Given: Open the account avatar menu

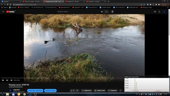Looking at the screenshot, I should tap(164, 11).
